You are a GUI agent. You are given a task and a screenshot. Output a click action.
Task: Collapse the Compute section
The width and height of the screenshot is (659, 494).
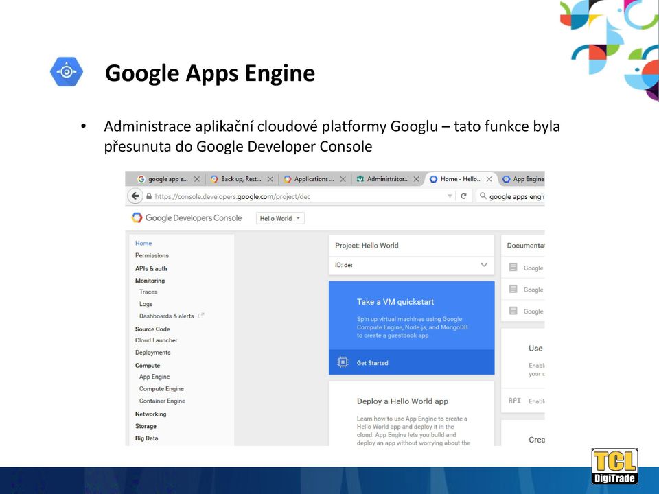click(147, 366)
